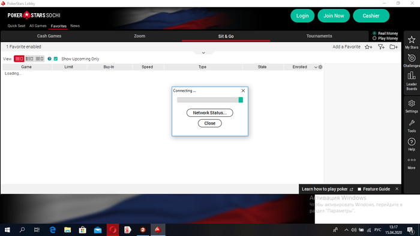Select Real Money radio button

point(374,34)
